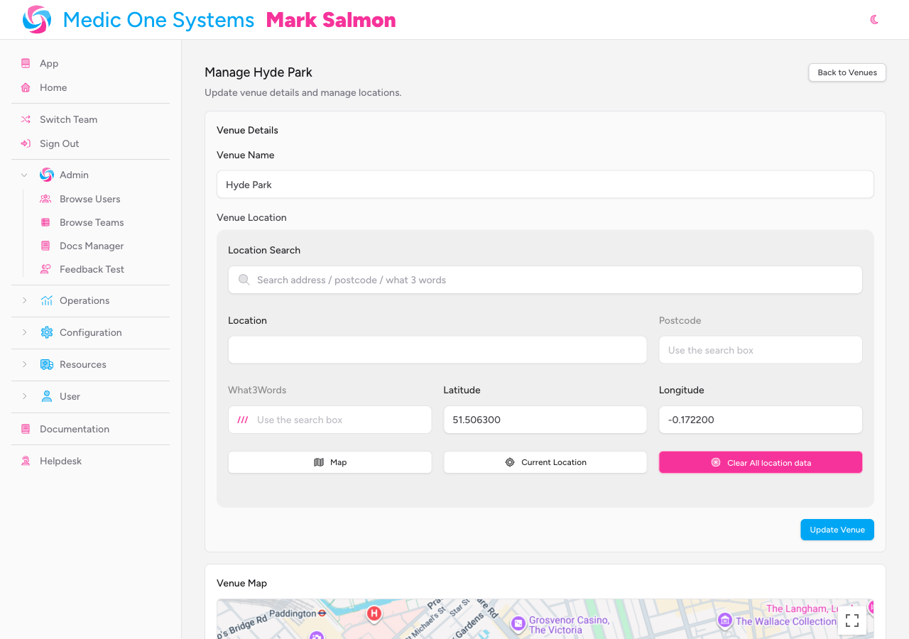Toggle dark mode with the moon icon
Image resolution: width=909 pixels, height=639 pixels.
(x=873, y=20)
